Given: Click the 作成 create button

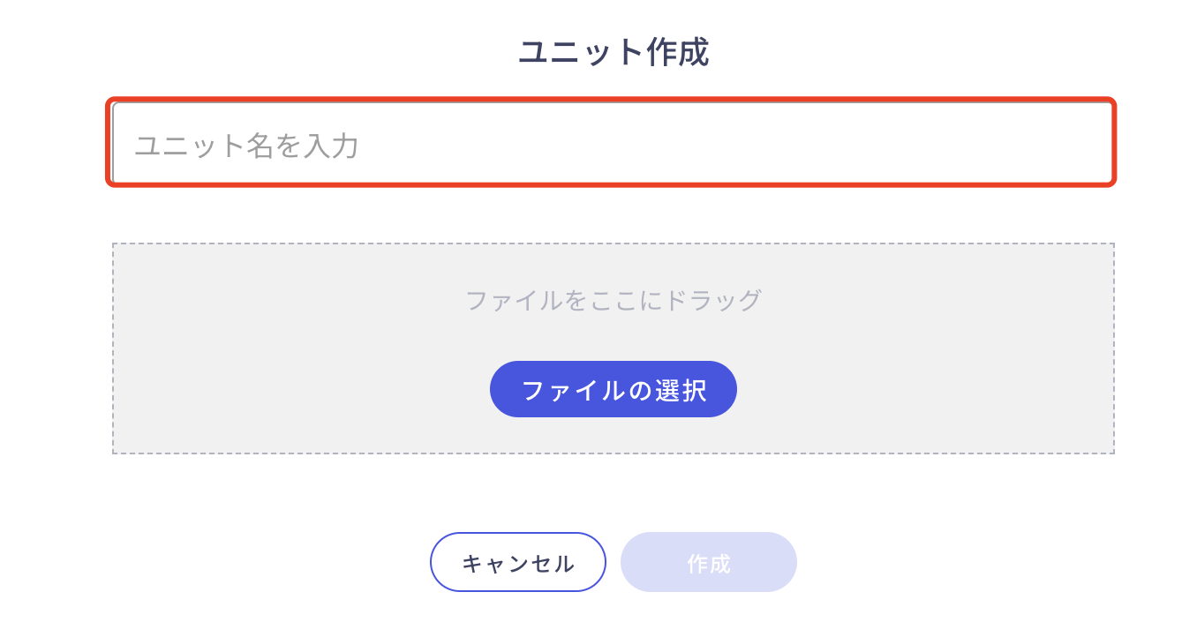Looking at the screenshot, I should tap(709, 562).
